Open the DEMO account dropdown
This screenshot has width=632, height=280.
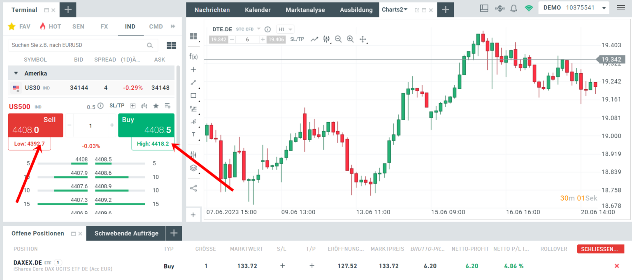pos(574,7)
